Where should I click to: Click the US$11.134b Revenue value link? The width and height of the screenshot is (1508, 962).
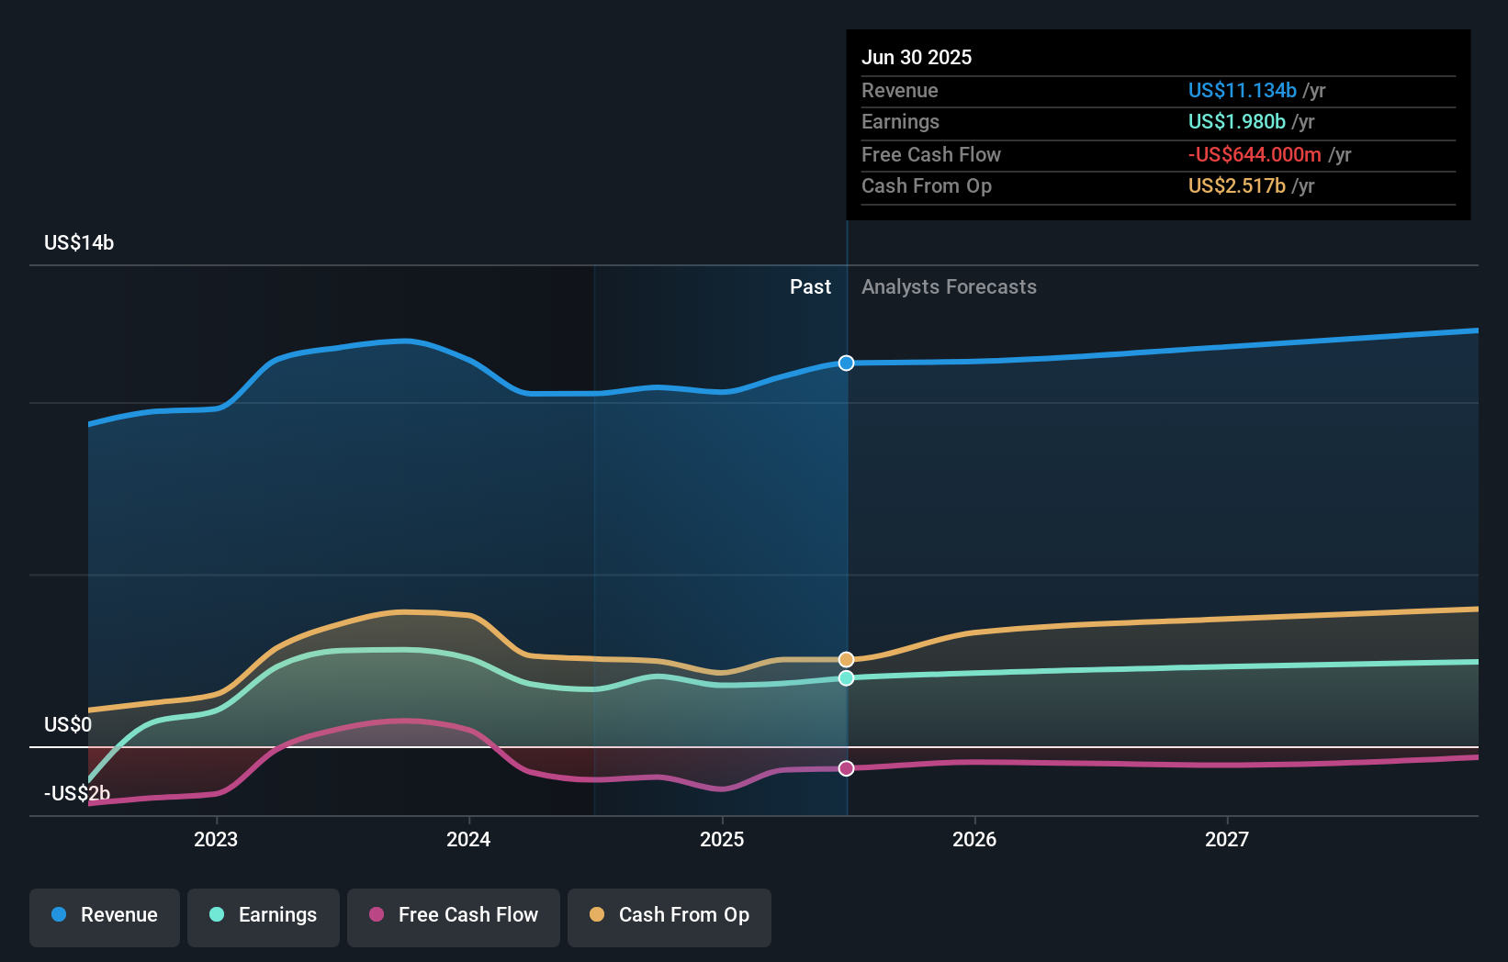(x=1243, y=90)
